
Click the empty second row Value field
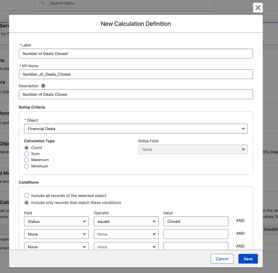(196, 234)
